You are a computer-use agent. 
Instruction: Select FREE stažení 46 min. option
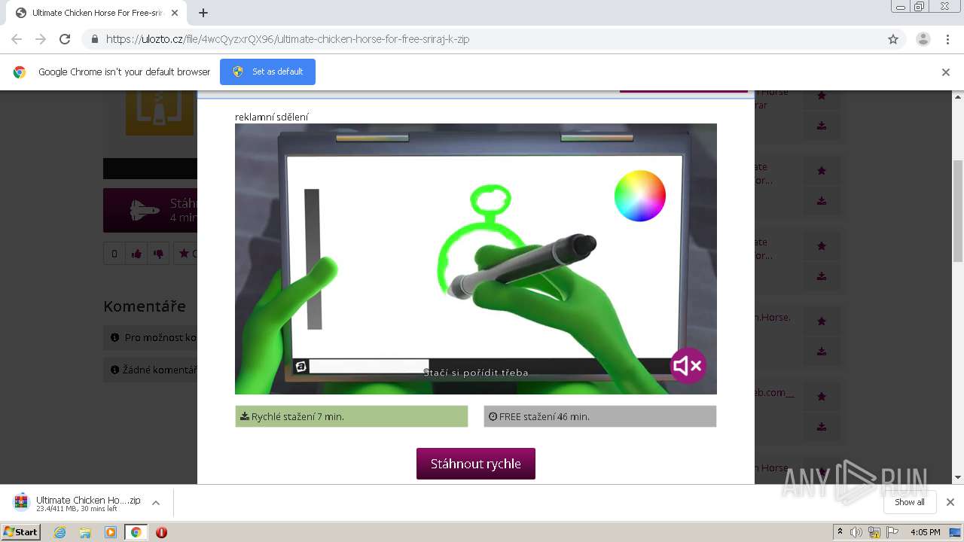(600, 416)
